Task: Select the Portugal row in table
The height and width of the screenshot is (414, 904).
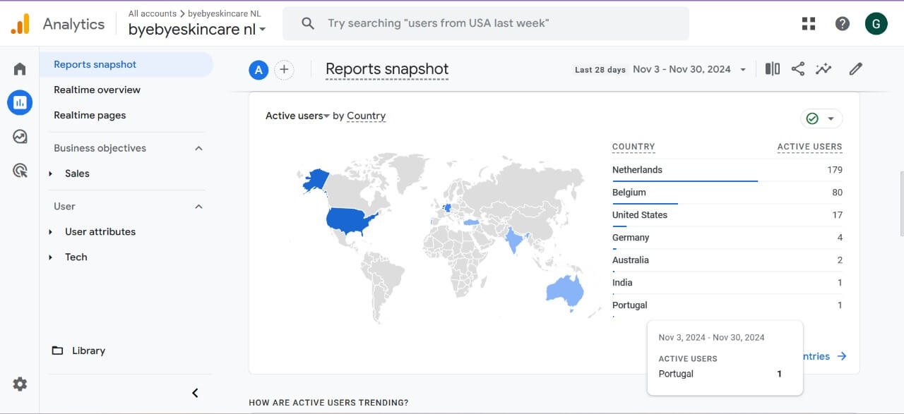Action: tap(727, 305)
